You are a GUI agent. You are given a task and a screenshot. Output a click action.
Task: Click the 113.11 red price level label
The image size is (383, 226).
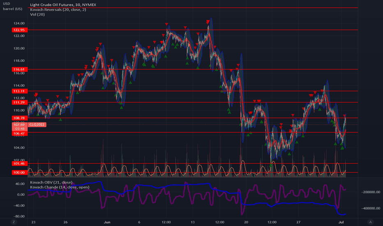(x=19, y=91)
